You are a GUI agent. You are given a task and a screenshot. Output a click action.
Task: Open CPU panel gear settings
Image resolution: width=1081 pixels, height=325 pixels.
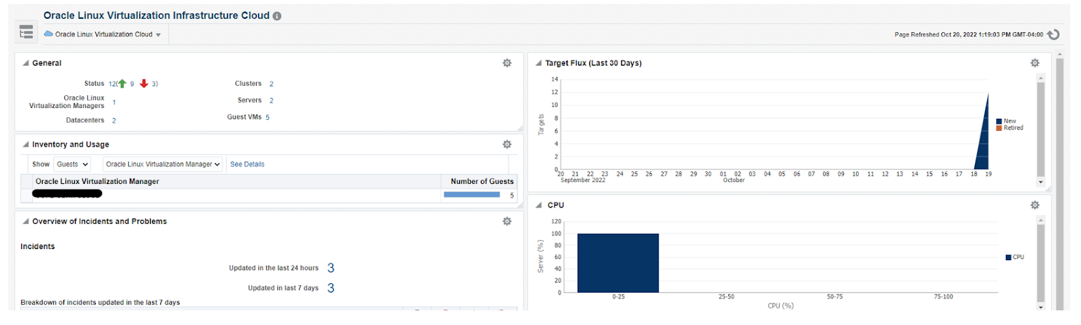tap(1034, 205)
